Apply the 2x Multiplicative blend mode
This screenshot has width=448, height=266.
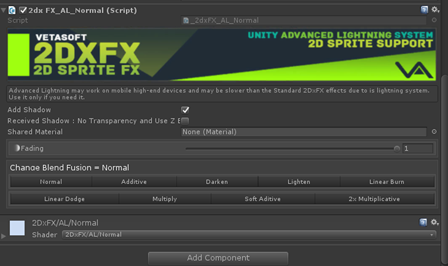pyautogui.click(x=375, y=199)
